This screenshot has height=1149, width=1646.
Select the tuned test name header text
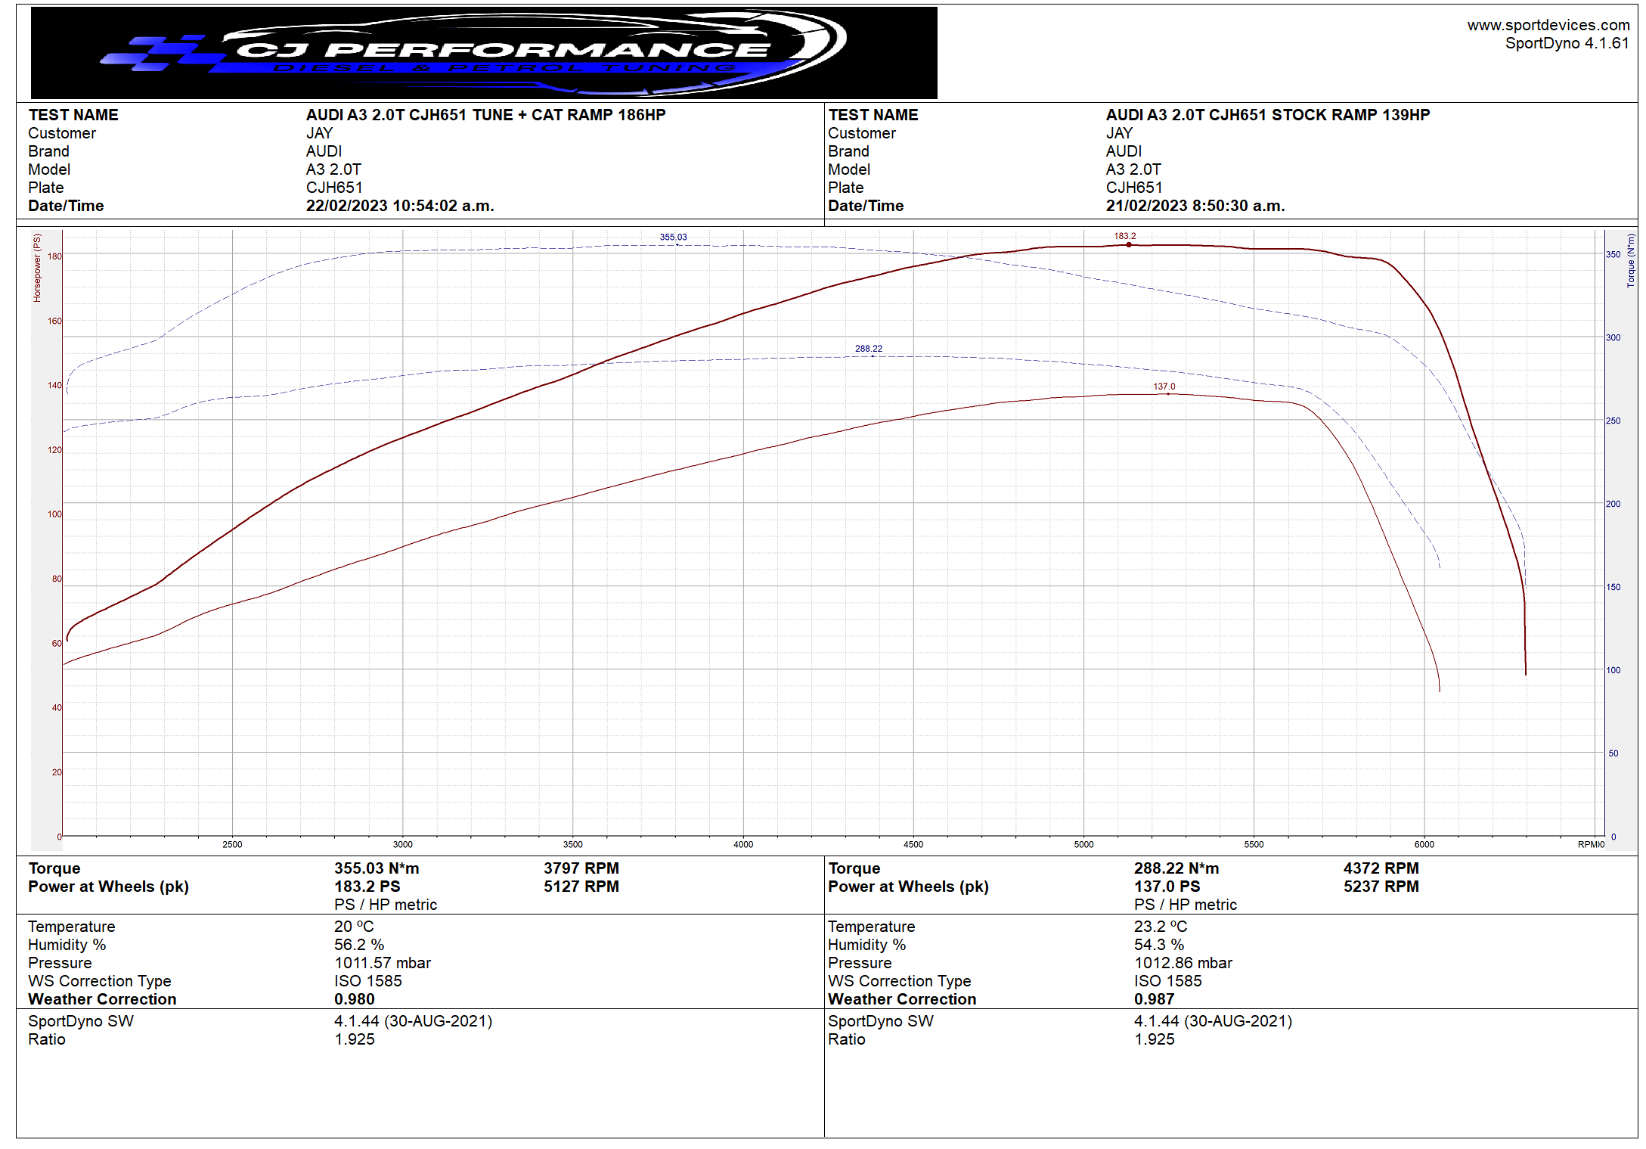click(x=485, y=115)
